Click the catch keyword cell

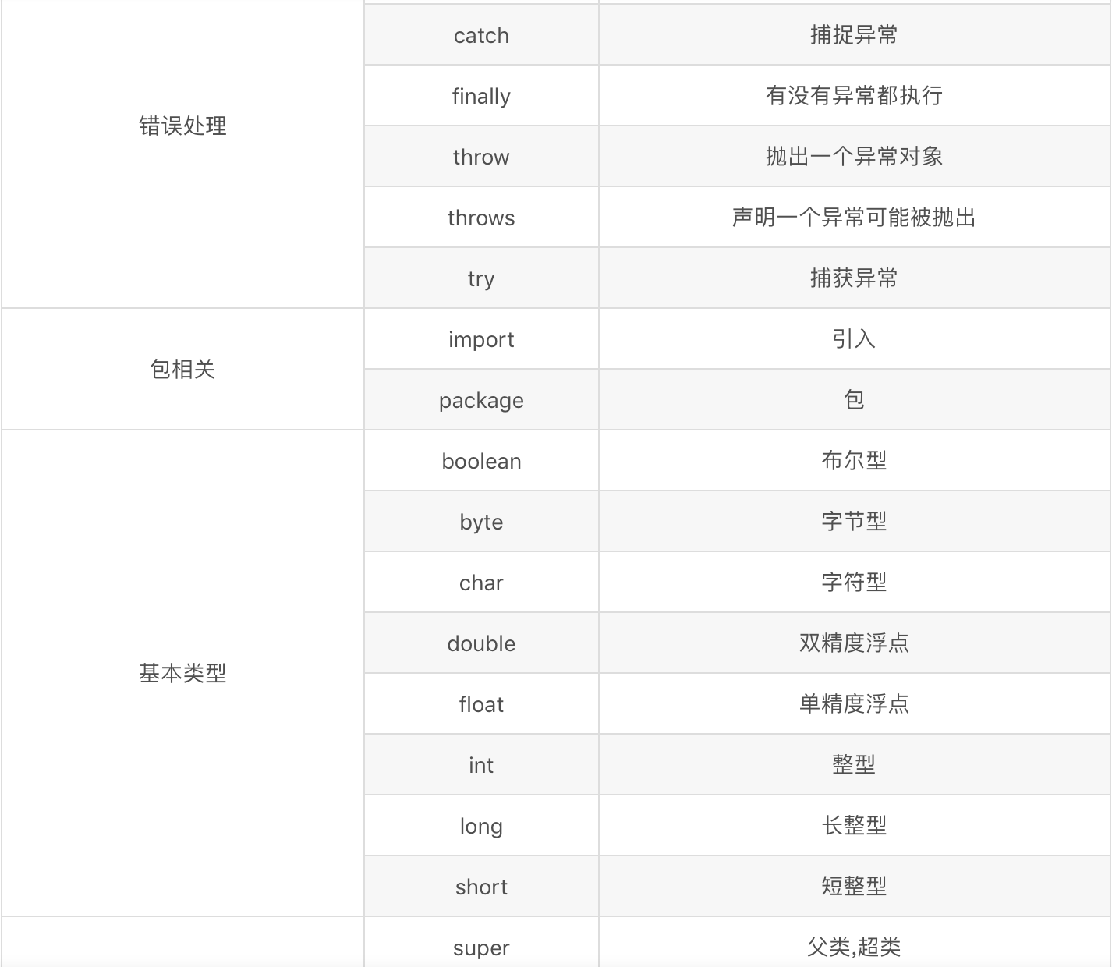tap(481, 35)
